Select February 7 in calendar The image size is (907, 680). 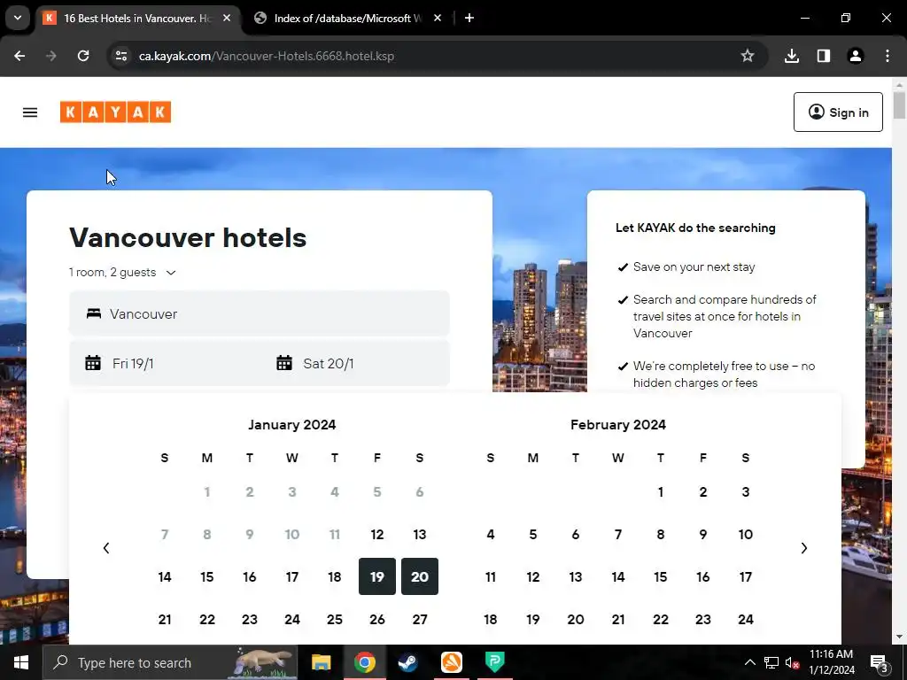617,534
